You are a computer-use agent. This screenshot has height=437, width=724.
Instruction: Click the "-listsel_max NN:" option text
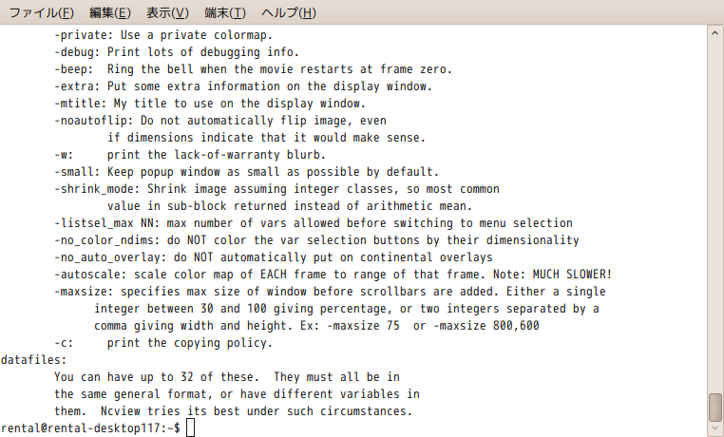[107, 223]
